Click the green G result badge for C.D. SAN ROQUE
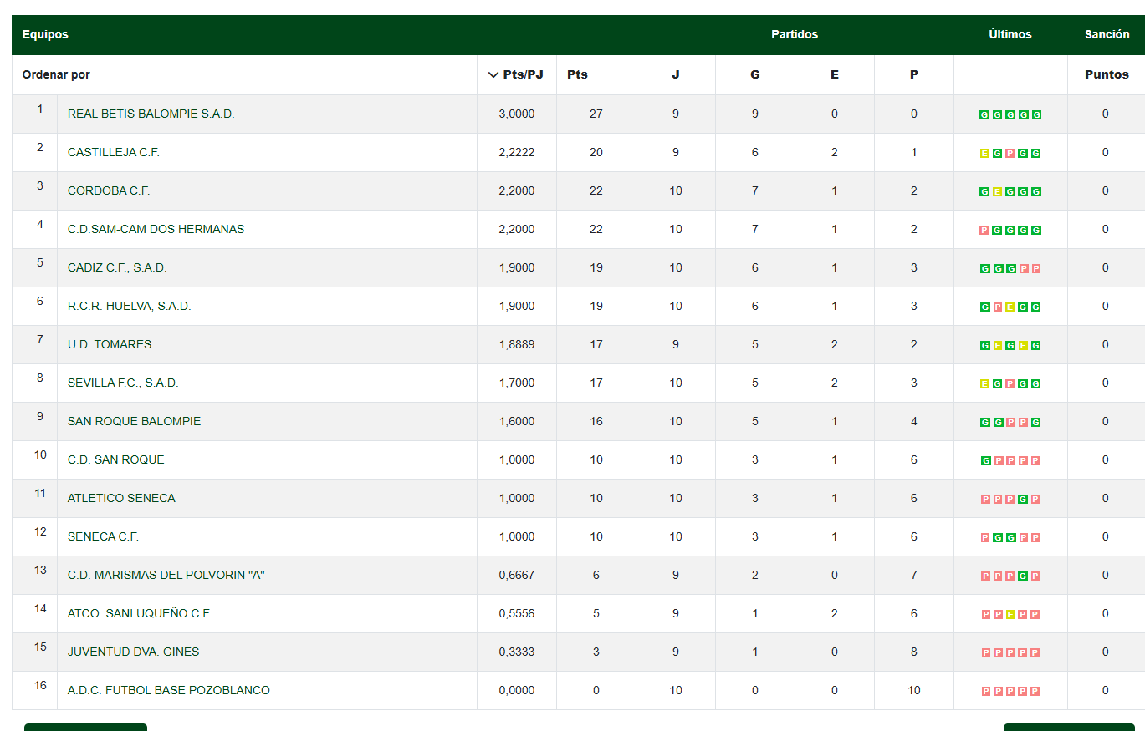Screen dimensions: 1145x731 [984, 461]
